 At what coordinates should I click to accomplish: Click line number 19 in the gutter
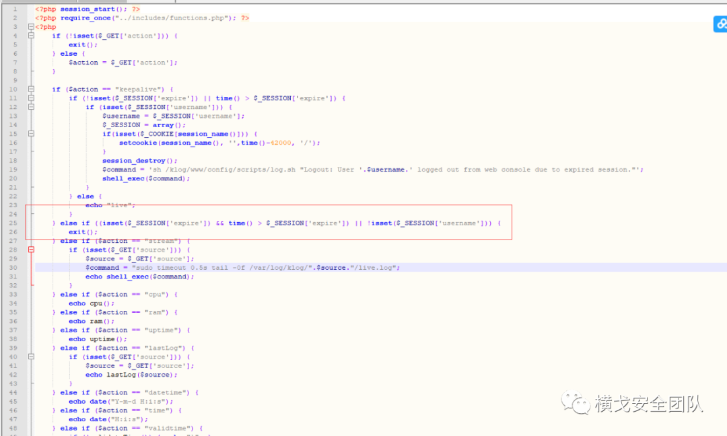13,170
